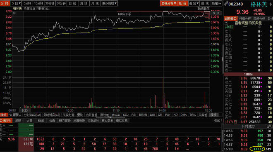Collapse bottom panel with 收起 button
The height and width of the screenshot is (152, 273).
tap(218, 120)
